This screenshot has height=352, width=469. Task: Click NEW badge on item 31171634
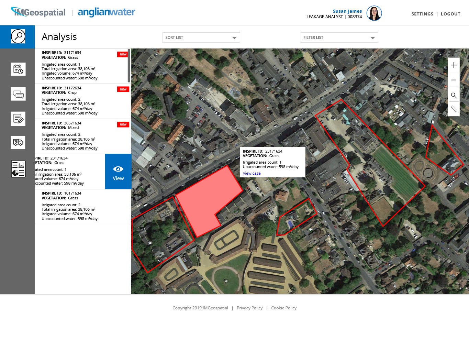[x=123, y=54]
